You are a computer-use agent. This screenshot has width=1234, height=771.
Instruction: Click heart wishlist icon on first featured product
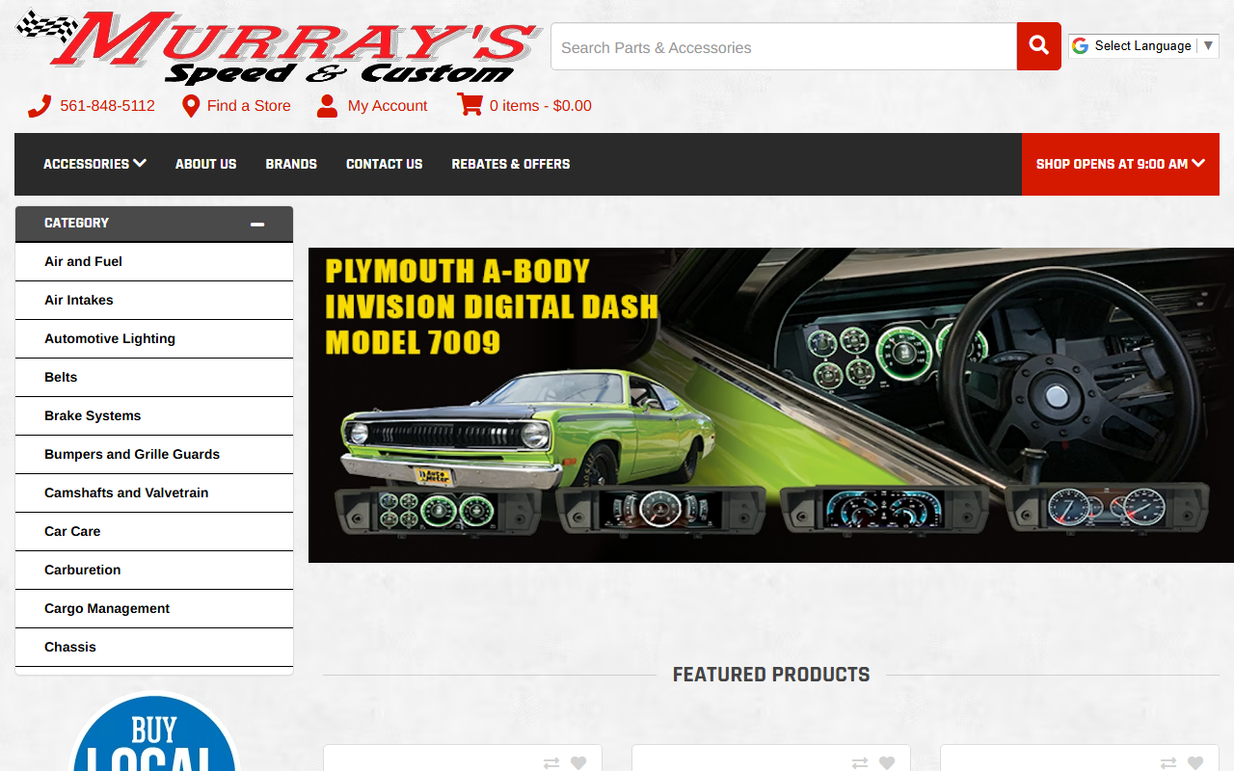(578, 763)
